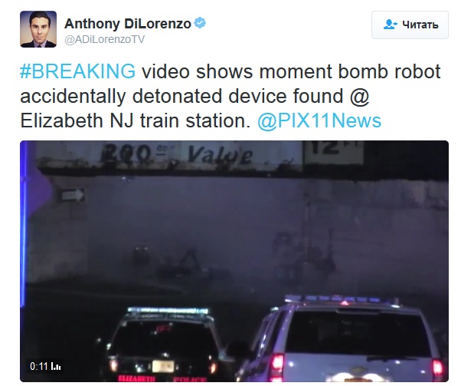Click the white police SUV in video
Screen dimensions: 461x386
pos(344,339)
